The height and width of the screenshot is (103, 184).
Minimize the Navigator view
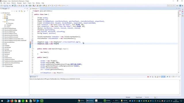click(25, 9)
